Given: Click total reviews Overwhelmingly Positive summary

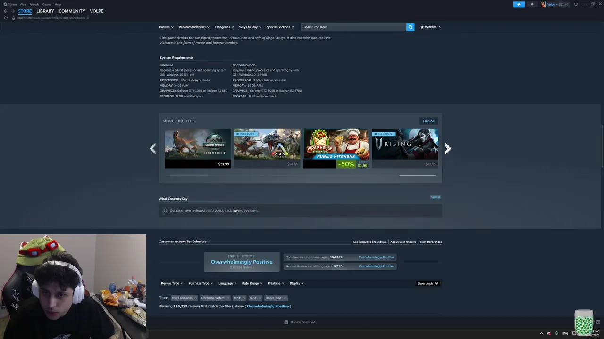Looking at the screenshot, I should (376, 257).
